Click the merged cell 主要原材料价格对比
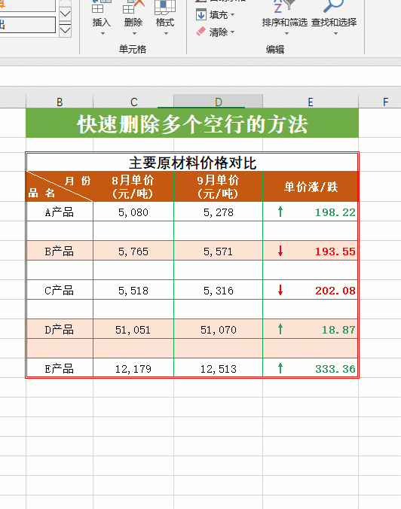 point(192,163)
